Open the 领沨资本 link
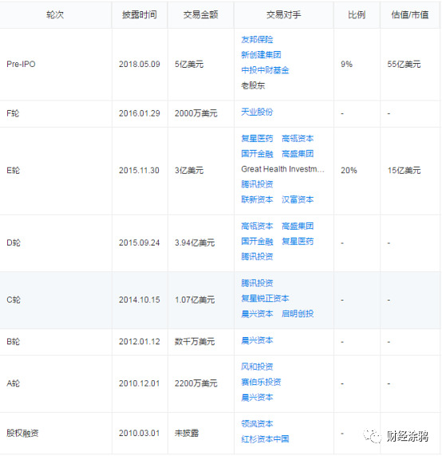The image size is (442, 456). 257,424
